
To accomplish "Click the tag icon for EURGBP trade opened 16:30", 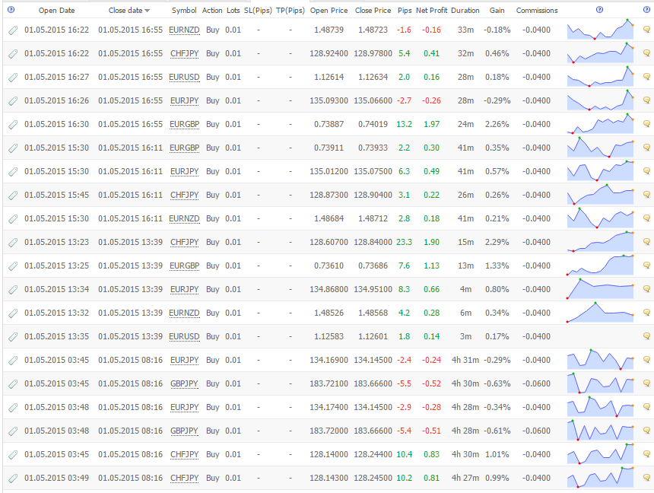I will pyautogui.click(x=13, y=125).
